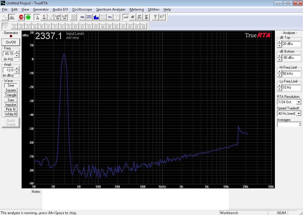Open the Oscilloscope menu
Image resolution: width=303 pixels, height=215 pixels.
point(82,9)
